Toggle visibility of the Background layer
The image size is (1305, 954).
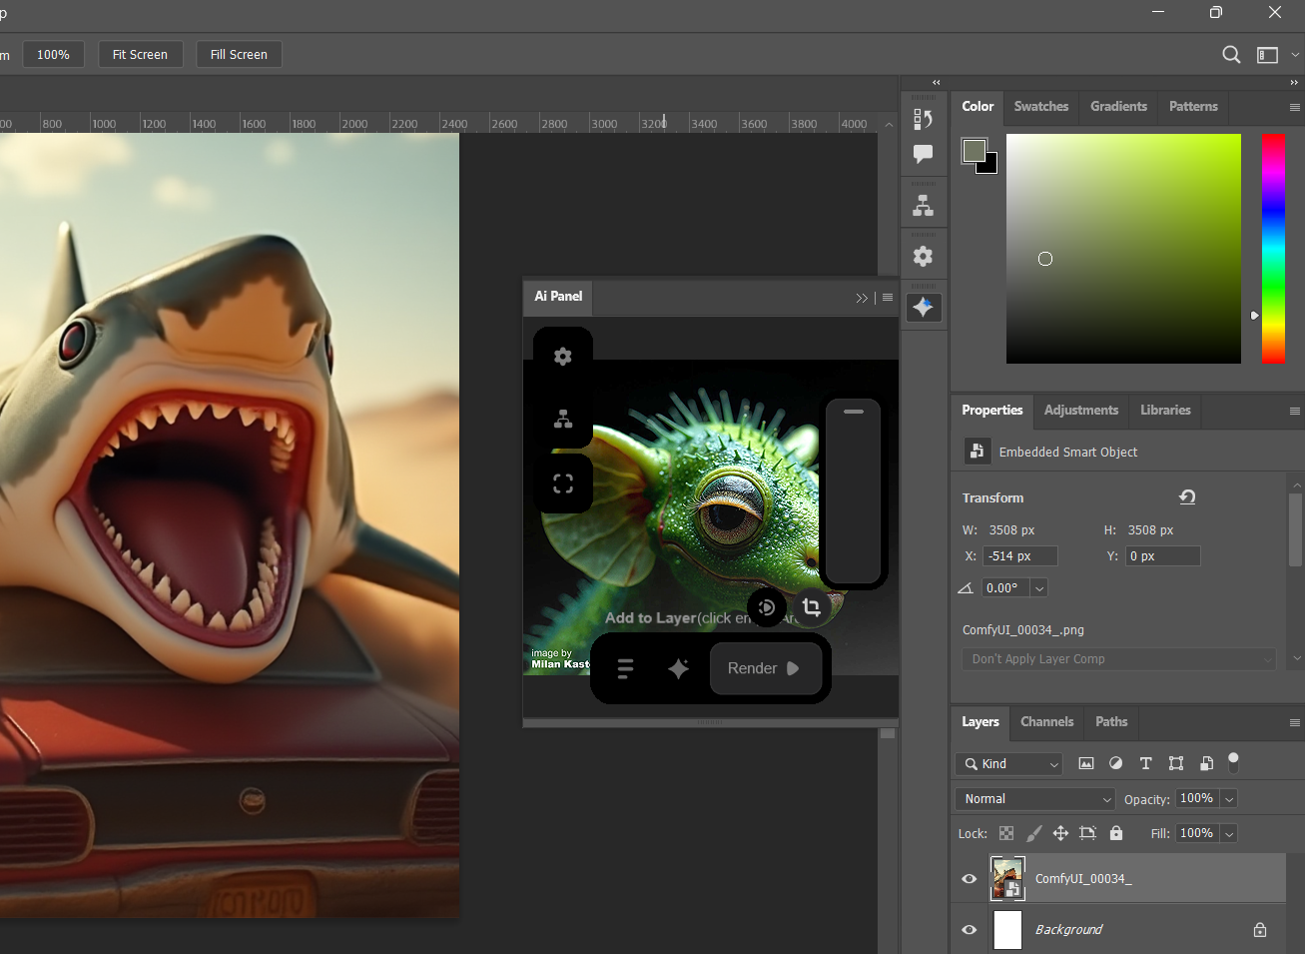point(969,930)
